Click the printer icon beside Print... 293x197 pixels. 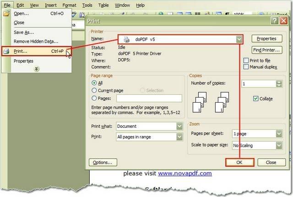pyautogui.click(x=6, y=51)
